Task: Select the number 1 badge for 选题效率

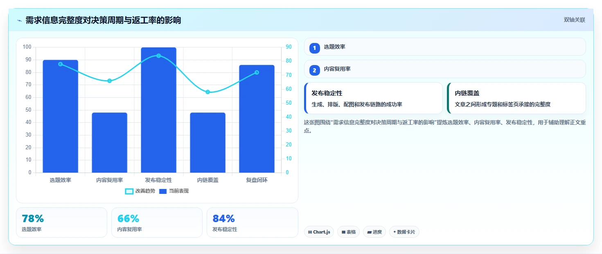Action: pyautogui.click(x=314, y=48)
